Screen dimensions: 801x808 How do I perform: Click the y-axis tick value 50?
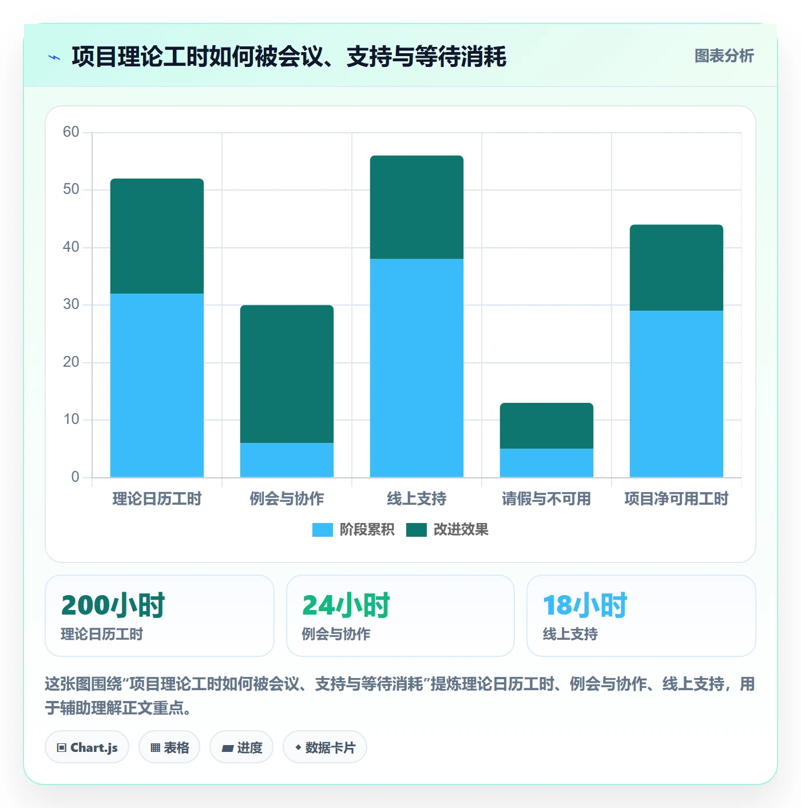click(x=71, y=189)
